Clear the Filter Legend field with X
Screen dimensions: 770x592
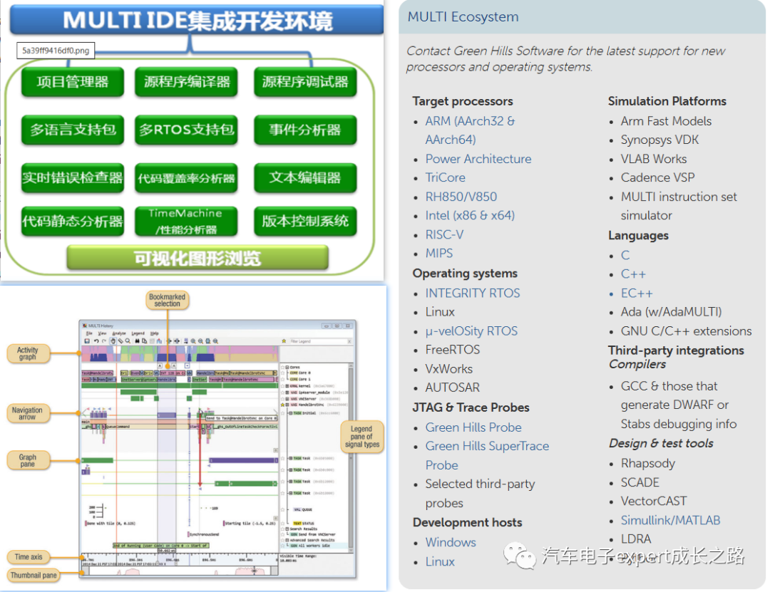(349, 341)
